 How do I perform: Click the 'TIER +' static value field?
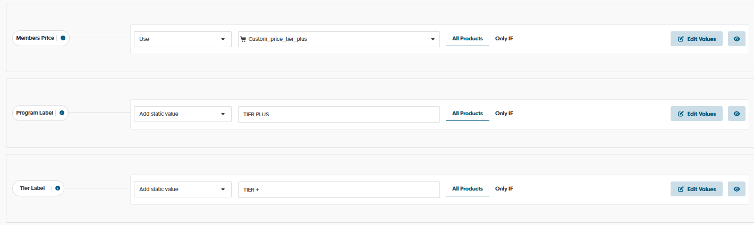(339, 189)
